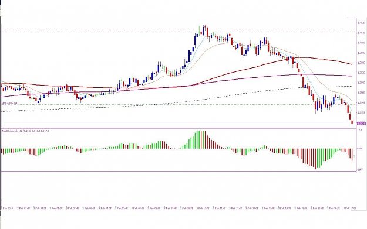Screen dimensions: 367x229
Task: Select the MACD indicator label in lower pane
Action: pyautogui.click(x=25, y=131)
